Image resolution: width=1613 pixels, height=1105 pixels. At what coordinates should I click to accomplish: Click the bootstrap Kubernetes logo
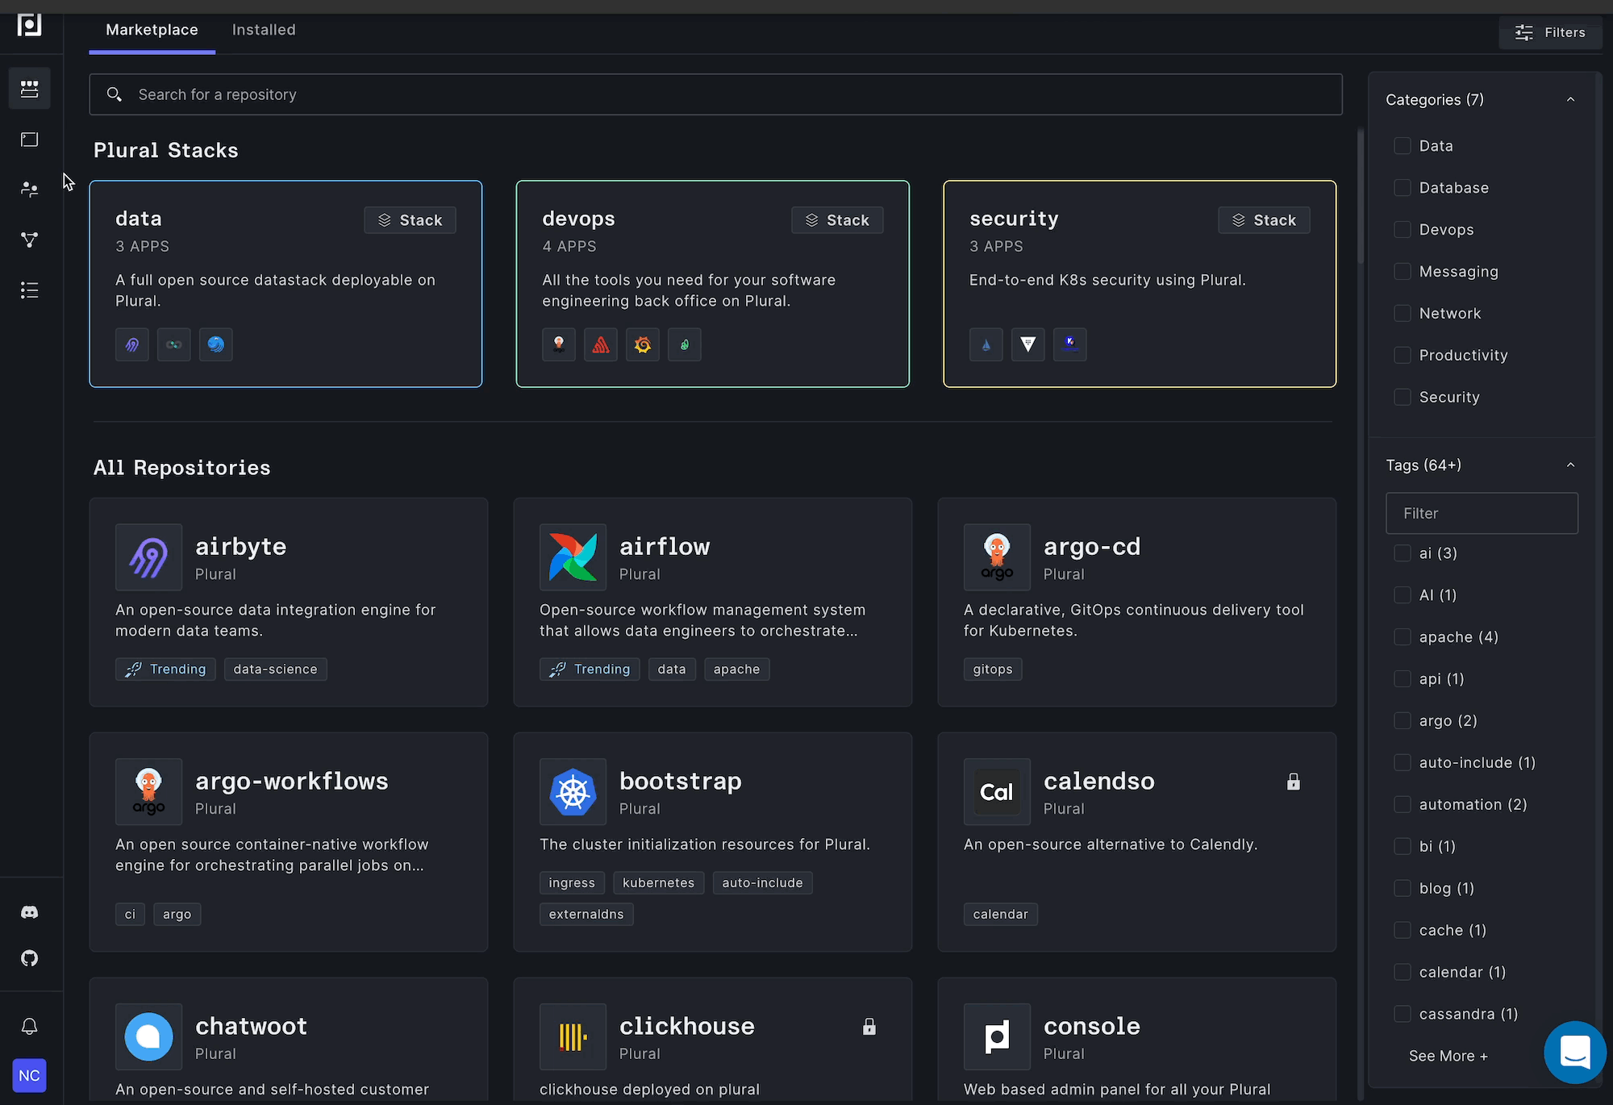coord(573,792)
